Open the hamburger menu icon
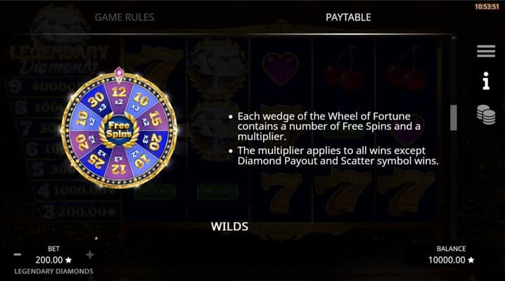 (x=486, y=51)
